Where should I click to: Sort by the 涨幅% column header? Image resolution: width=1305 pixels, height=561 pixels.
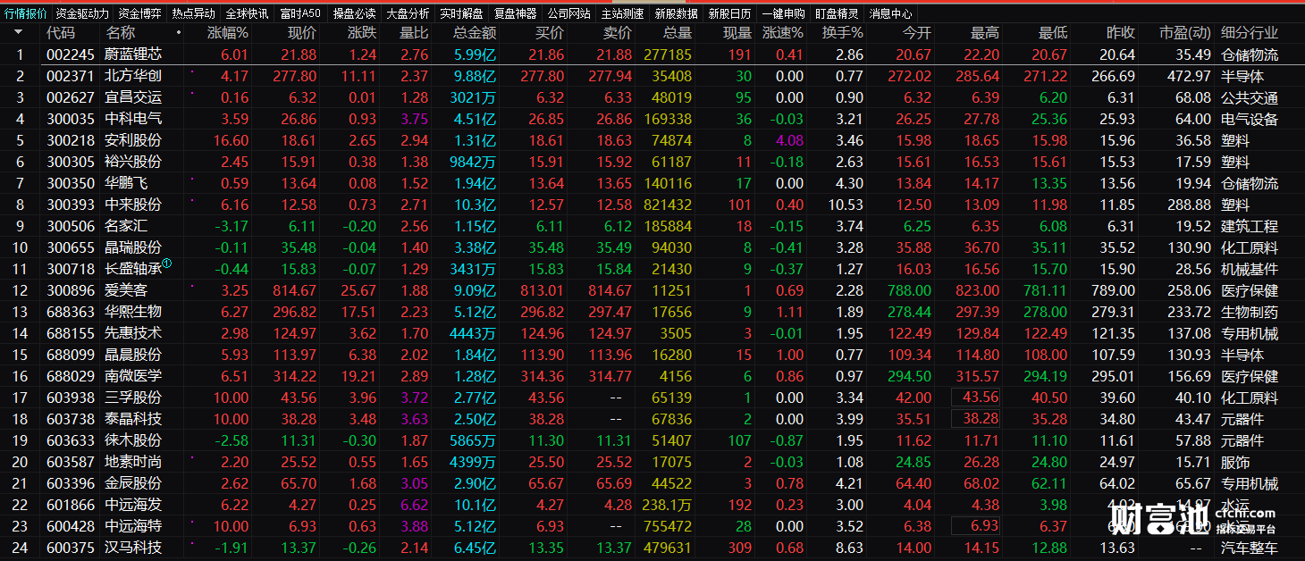click(x=228, y=33)
